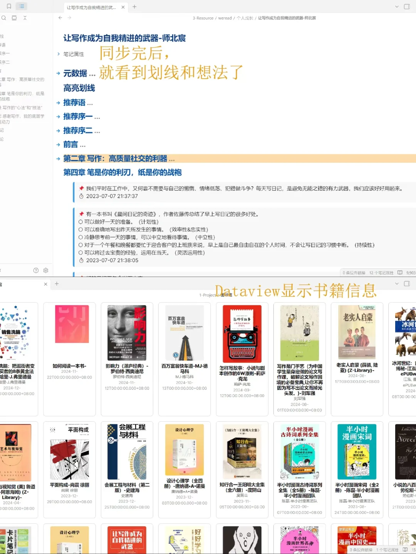Open the 影响力 book cover
Viewport: 416px width, 554px height.
pyautogui.click(x=127, y=333)
